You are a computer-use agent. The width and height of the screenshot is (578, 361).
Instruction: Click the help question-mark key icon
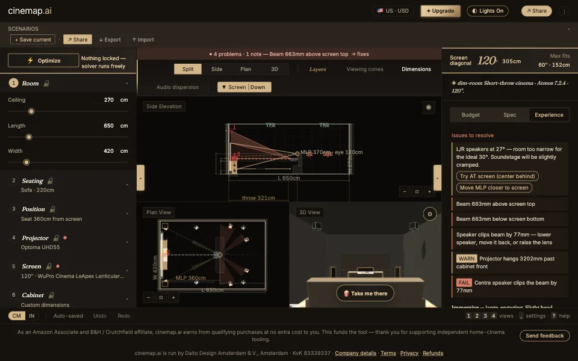(x=554, y=316)
